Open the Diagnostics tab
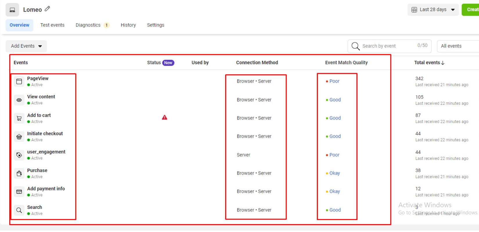 tap(88, 25)
